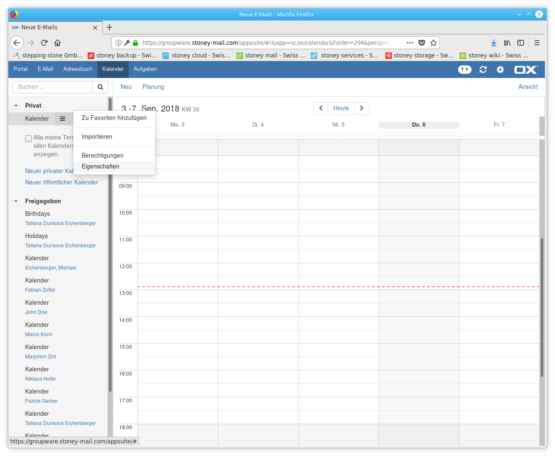Viewport: 555px width, 456px height.
Task: Open the Kalender folder hamburger menu
Action: pyautogui.click(x=62, y=119)
